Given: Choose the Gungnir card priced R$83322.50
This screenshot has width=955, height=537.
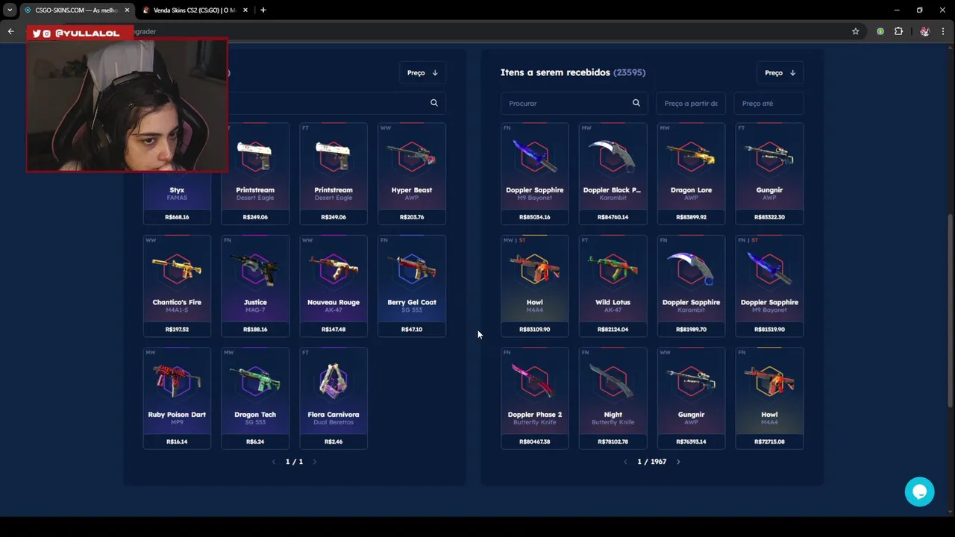Looking at the screenshot, I should (769, 174).
